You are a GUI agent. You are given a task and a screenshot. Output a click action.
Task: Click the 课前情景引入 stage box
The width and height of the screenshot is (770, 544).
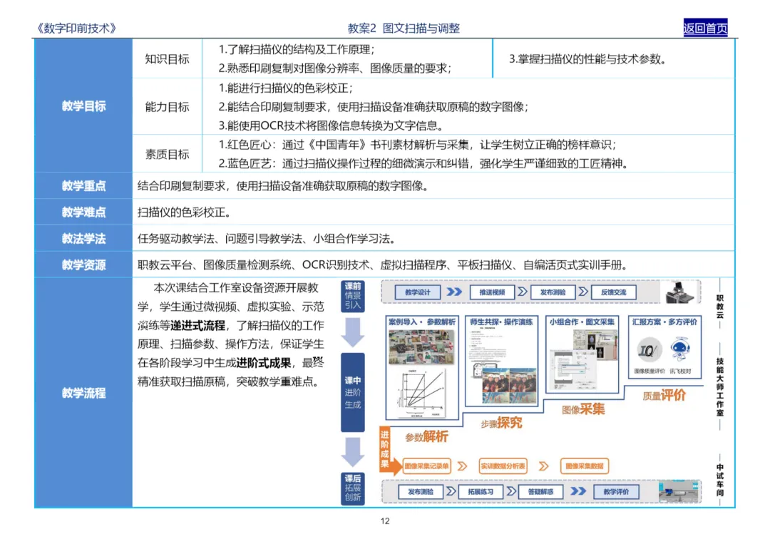[353, 296]
